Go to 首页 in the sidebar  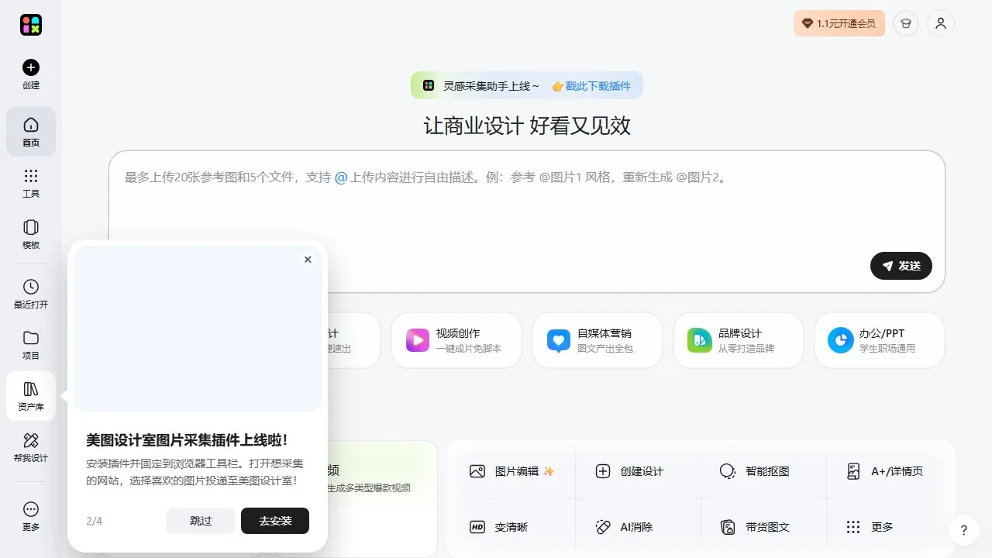coord(31,132)
